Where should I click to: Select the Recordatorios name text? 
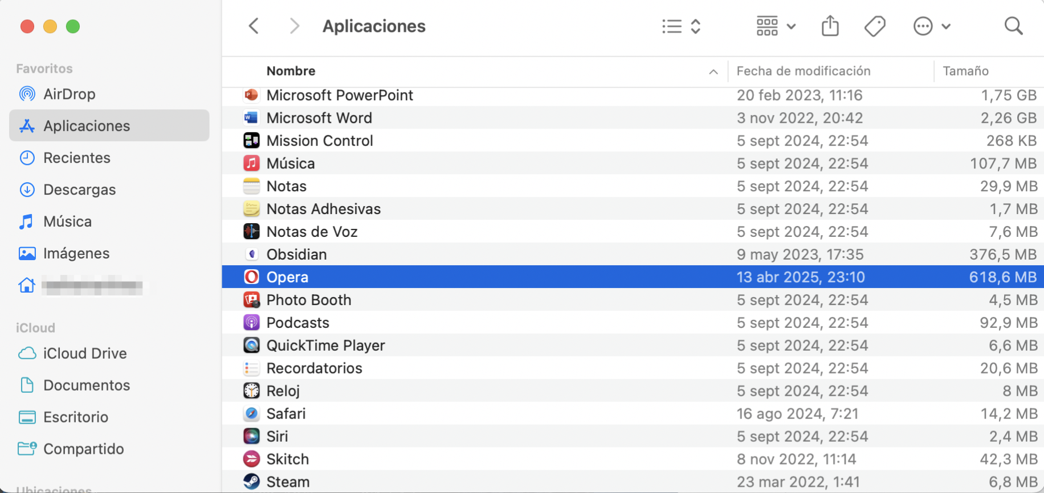[315, 368]
